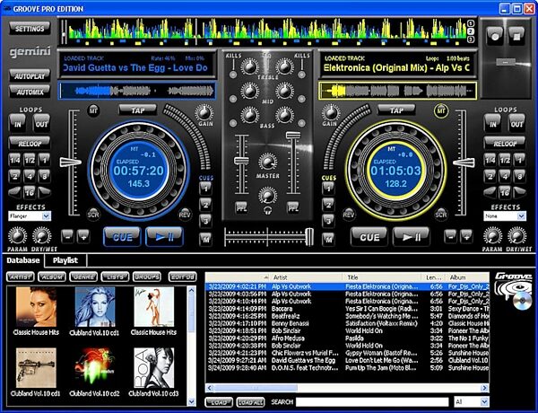Click right deck pitch bend plus button
The image size is (538, 413).
[466, 236]
